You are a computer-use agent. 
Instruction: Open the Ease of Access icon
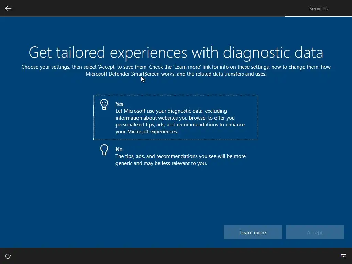[x=8, y=256]
